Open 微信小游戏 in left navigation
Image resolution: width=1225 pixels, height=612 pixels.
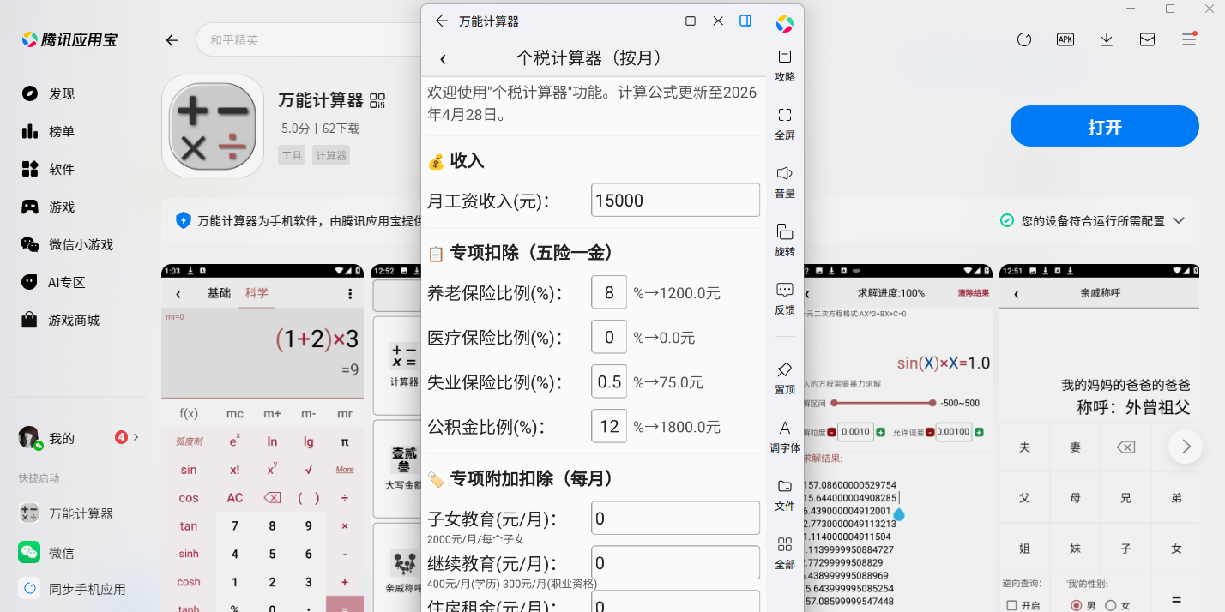pos(68,244)
